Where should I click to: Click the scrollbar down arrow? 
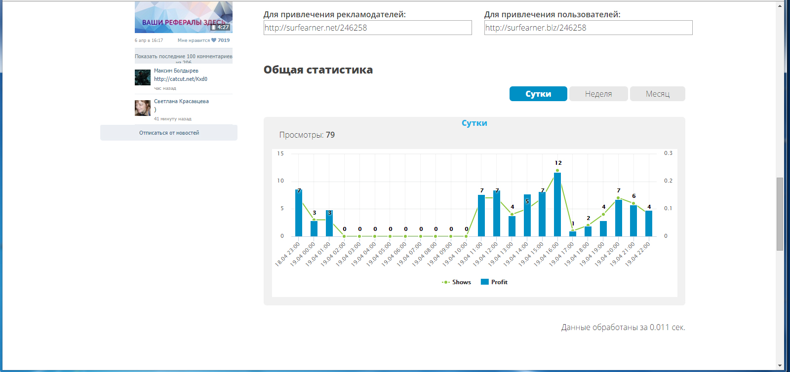[780, 366]
